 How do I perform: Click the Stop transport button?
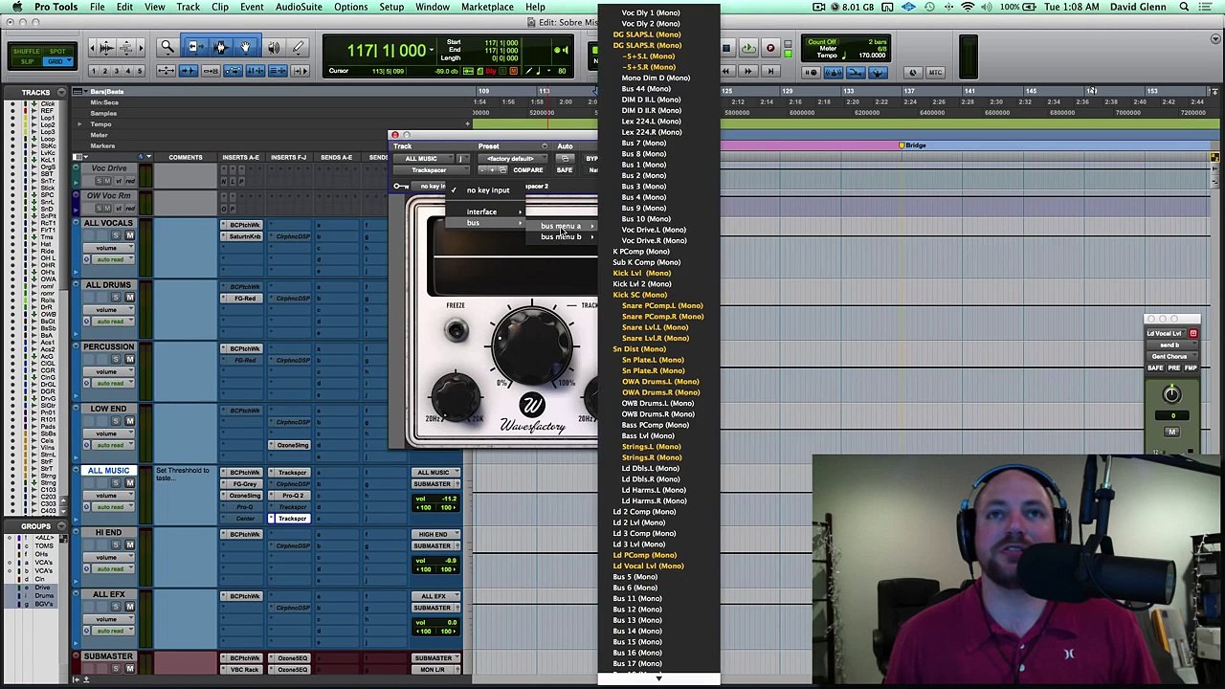tap(726, 48)
